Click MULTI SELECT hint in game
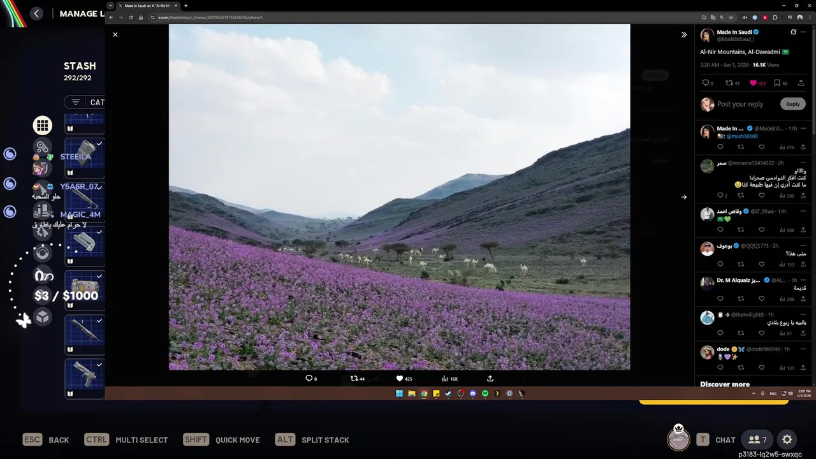816x459 pixels. pyautogui.click(x=126, y=440)
